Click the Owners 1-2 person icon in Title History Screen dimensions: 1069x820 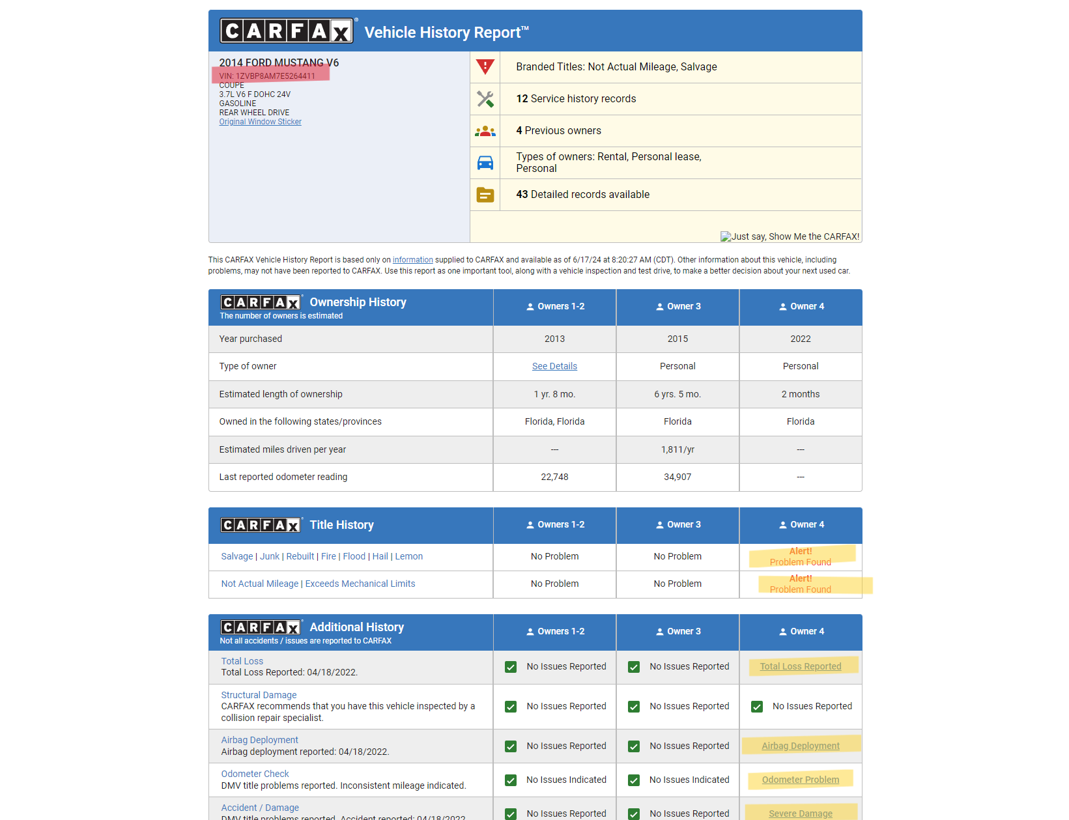point(530,525)
